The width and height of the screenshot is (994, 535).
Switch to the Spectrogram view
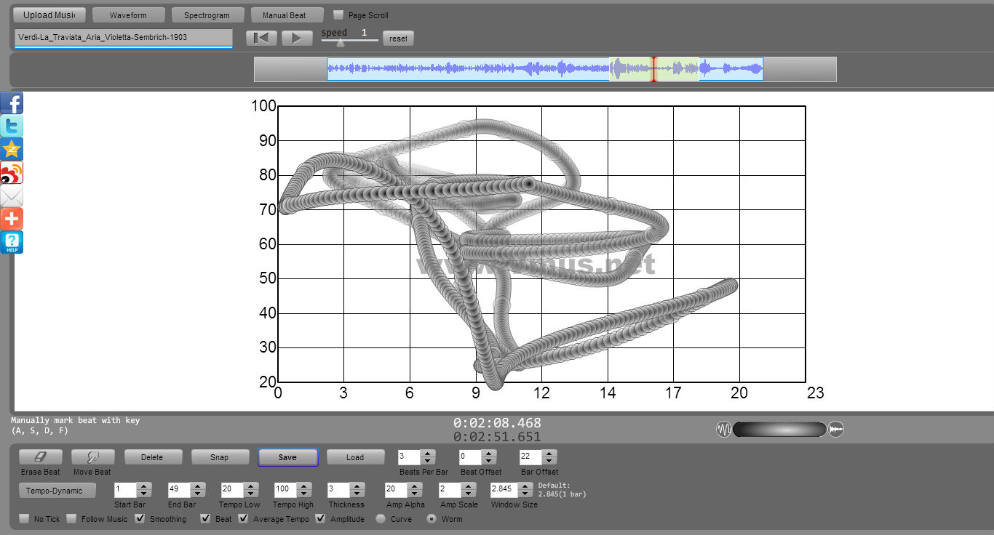(x=207, y=15)
